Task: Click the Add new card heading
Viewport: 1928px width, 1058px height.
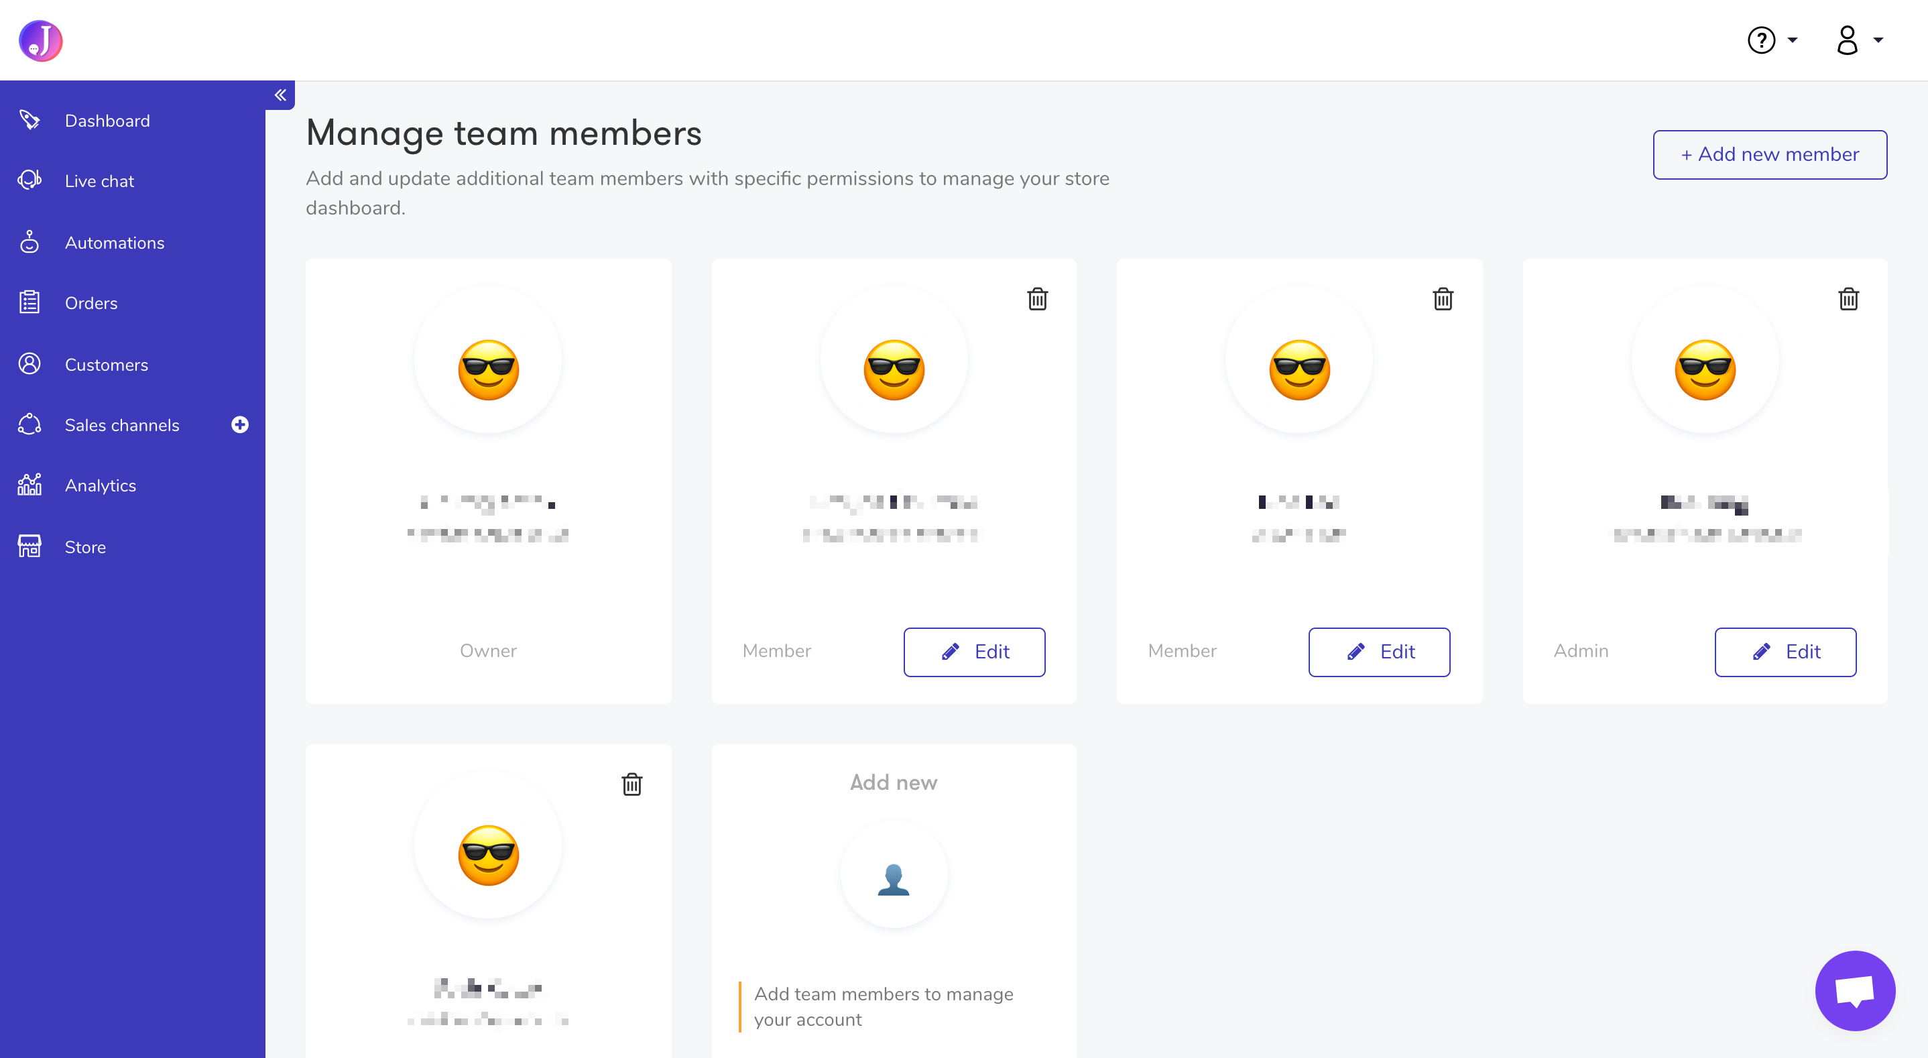Action: [x=894, y=783]
